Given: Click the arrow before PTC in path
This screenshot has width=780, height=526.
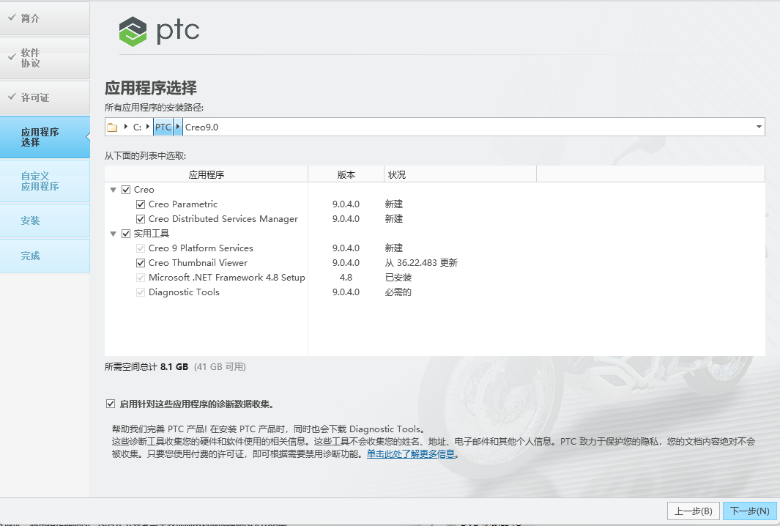Looking at the screenshot, I should pos(148,127).
